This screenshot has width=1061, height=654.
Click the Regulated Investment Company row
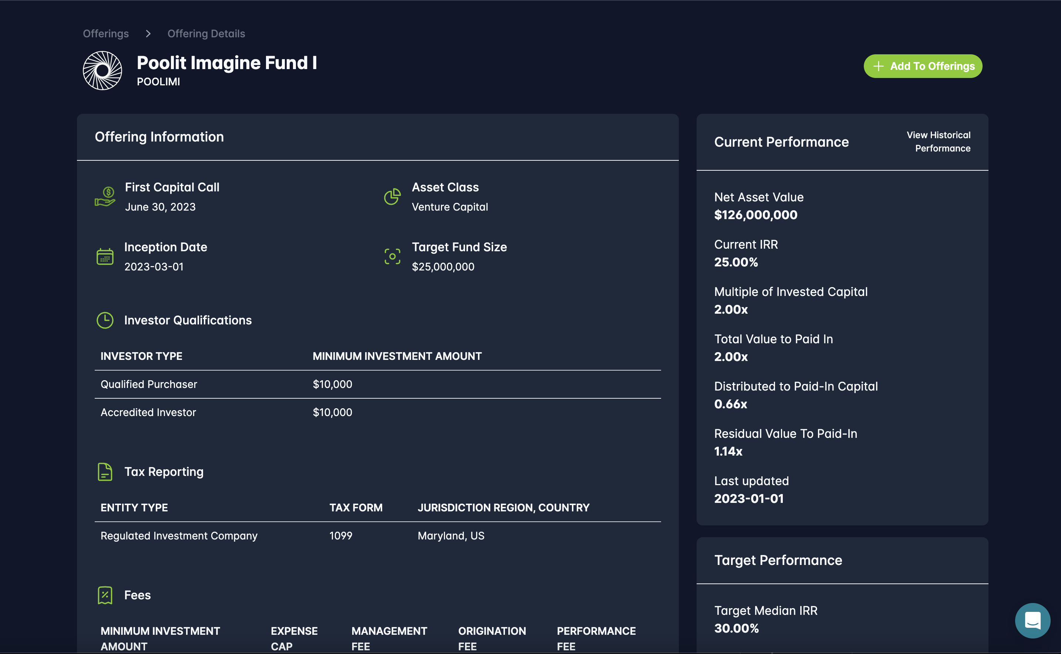point(179,535)
